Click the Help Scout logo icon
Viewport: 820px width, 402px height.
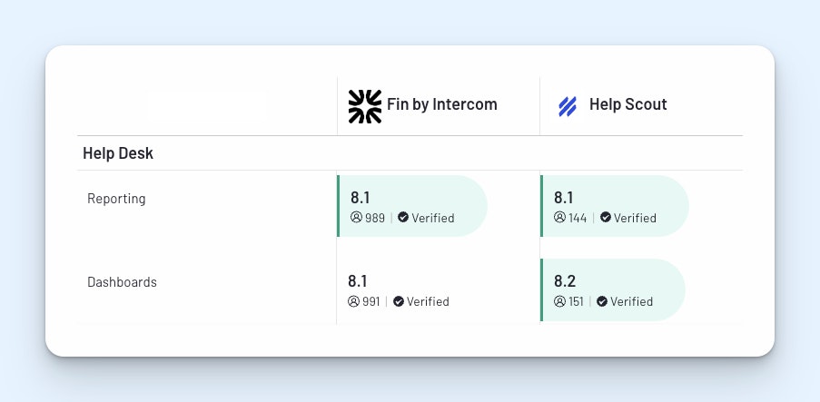pyautogui.click(x=568, y=107)
